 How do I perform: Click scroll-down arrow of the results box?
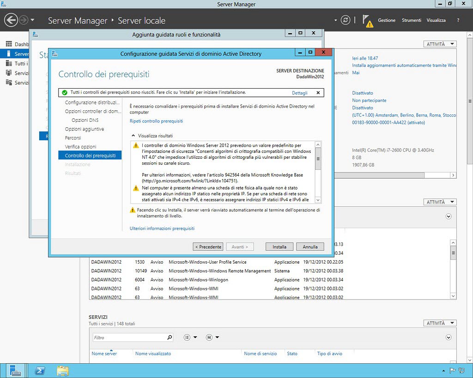click(x=318, y=200)
